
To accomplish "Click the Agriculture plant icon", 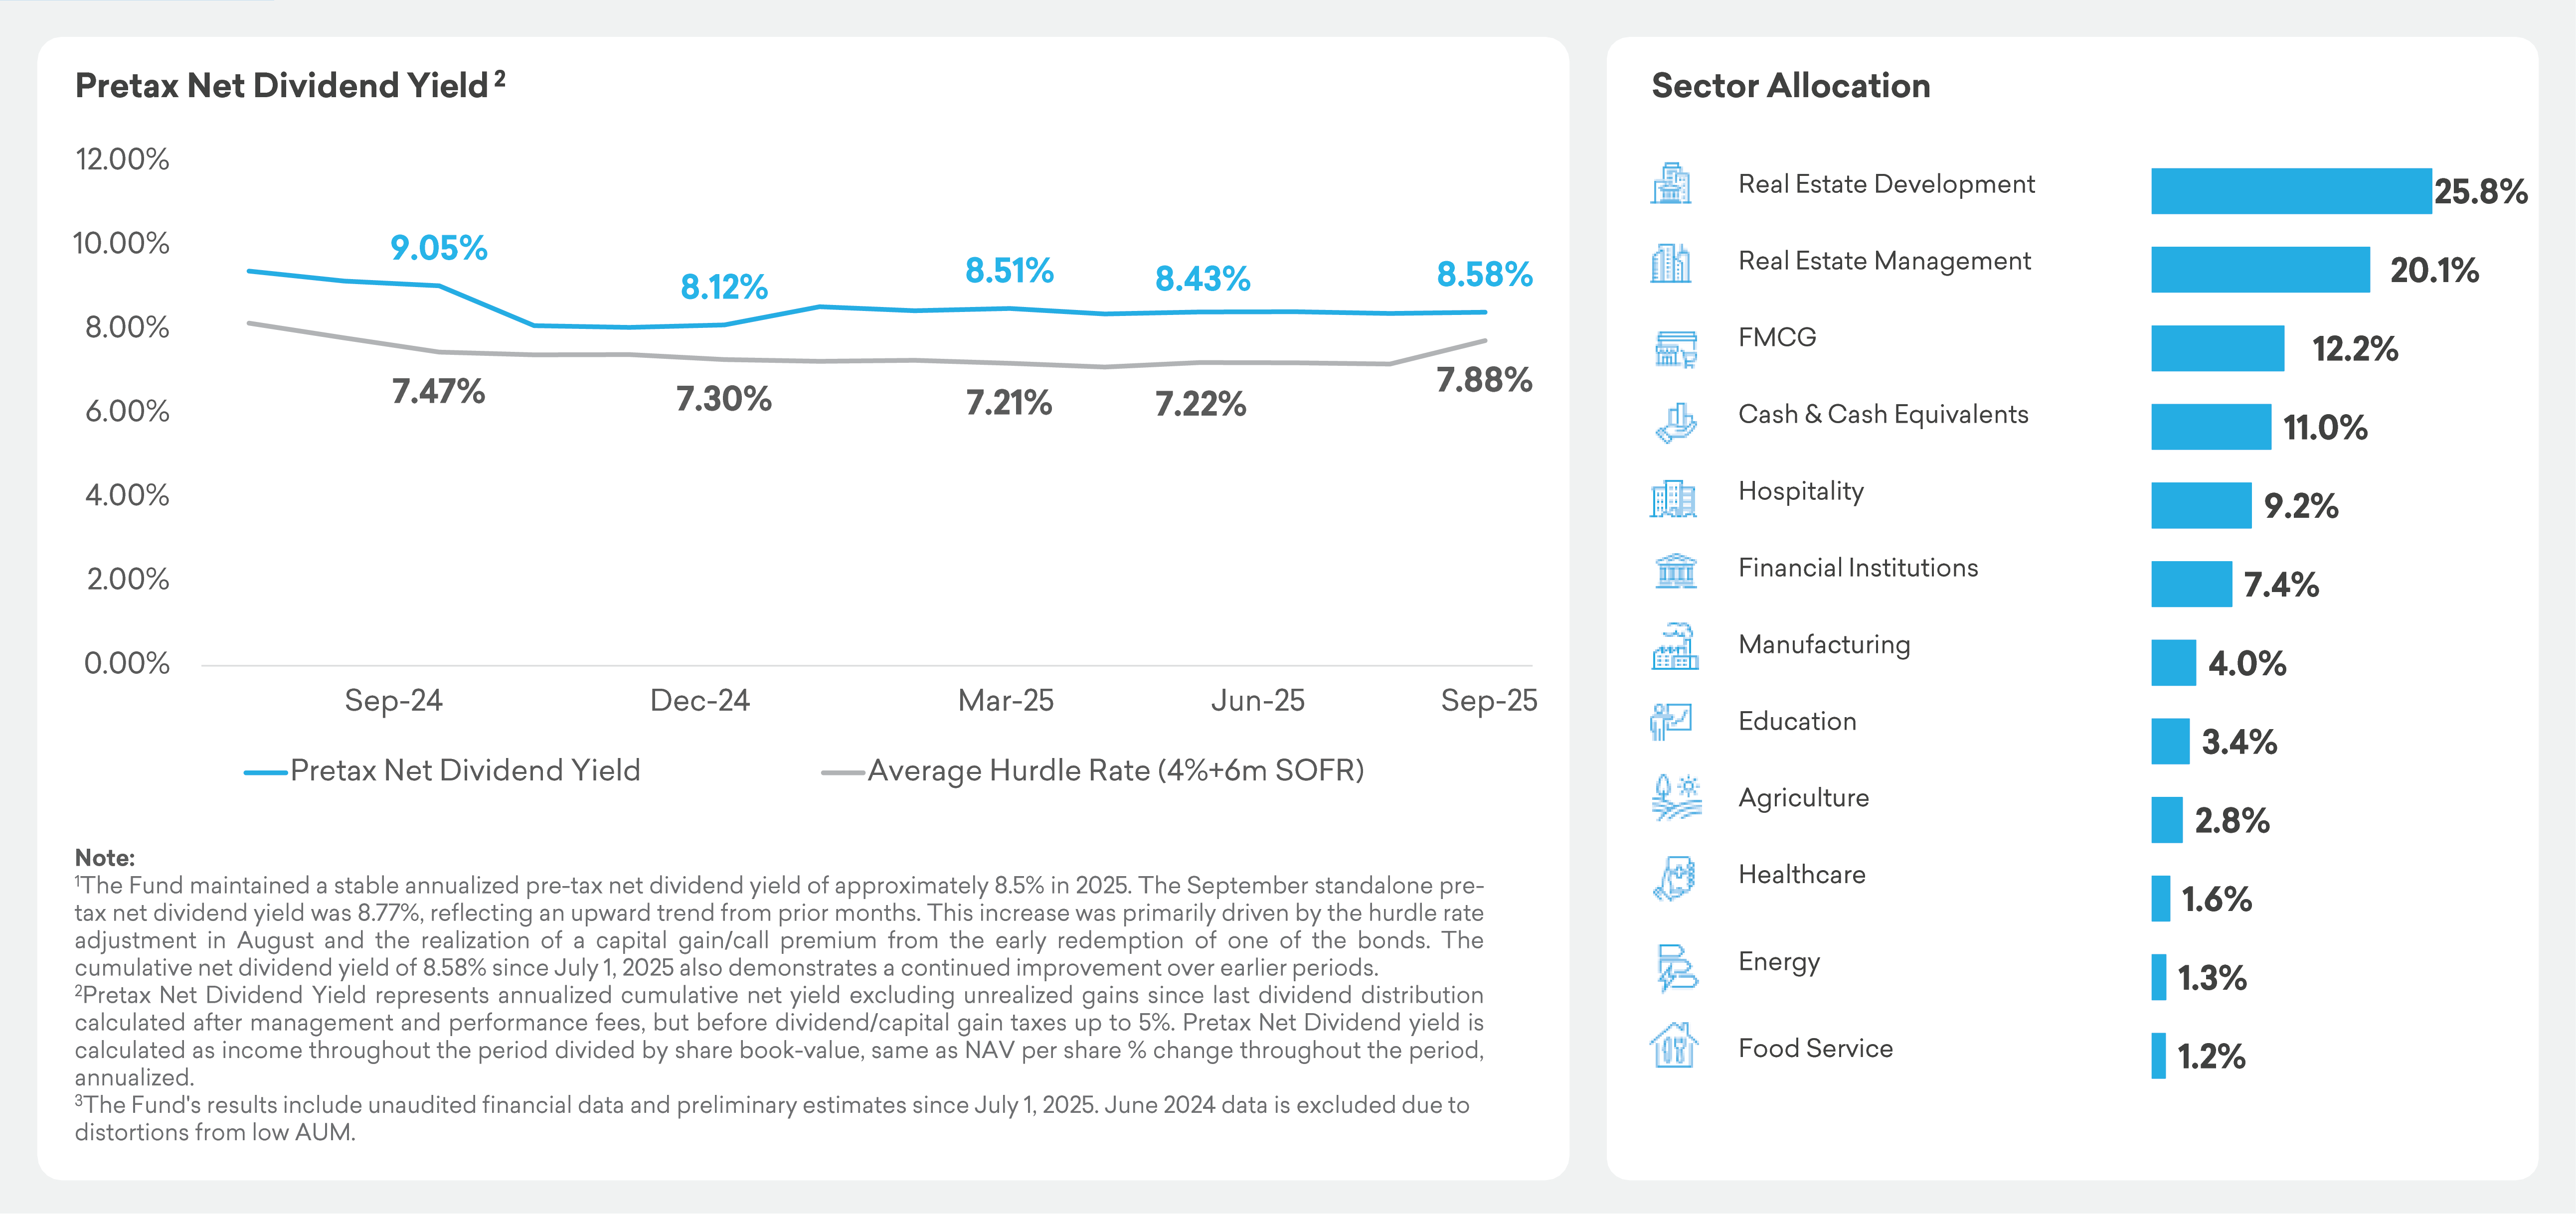I will click(x=1675, y=798).
